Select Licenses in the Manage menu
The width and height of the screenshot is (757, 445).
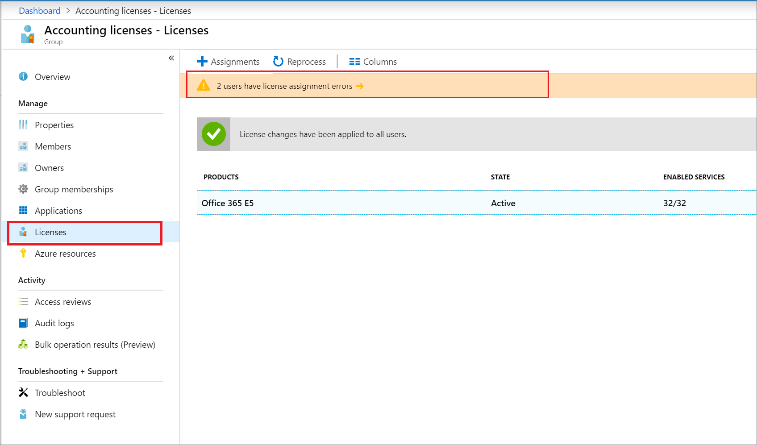point(50,232)
